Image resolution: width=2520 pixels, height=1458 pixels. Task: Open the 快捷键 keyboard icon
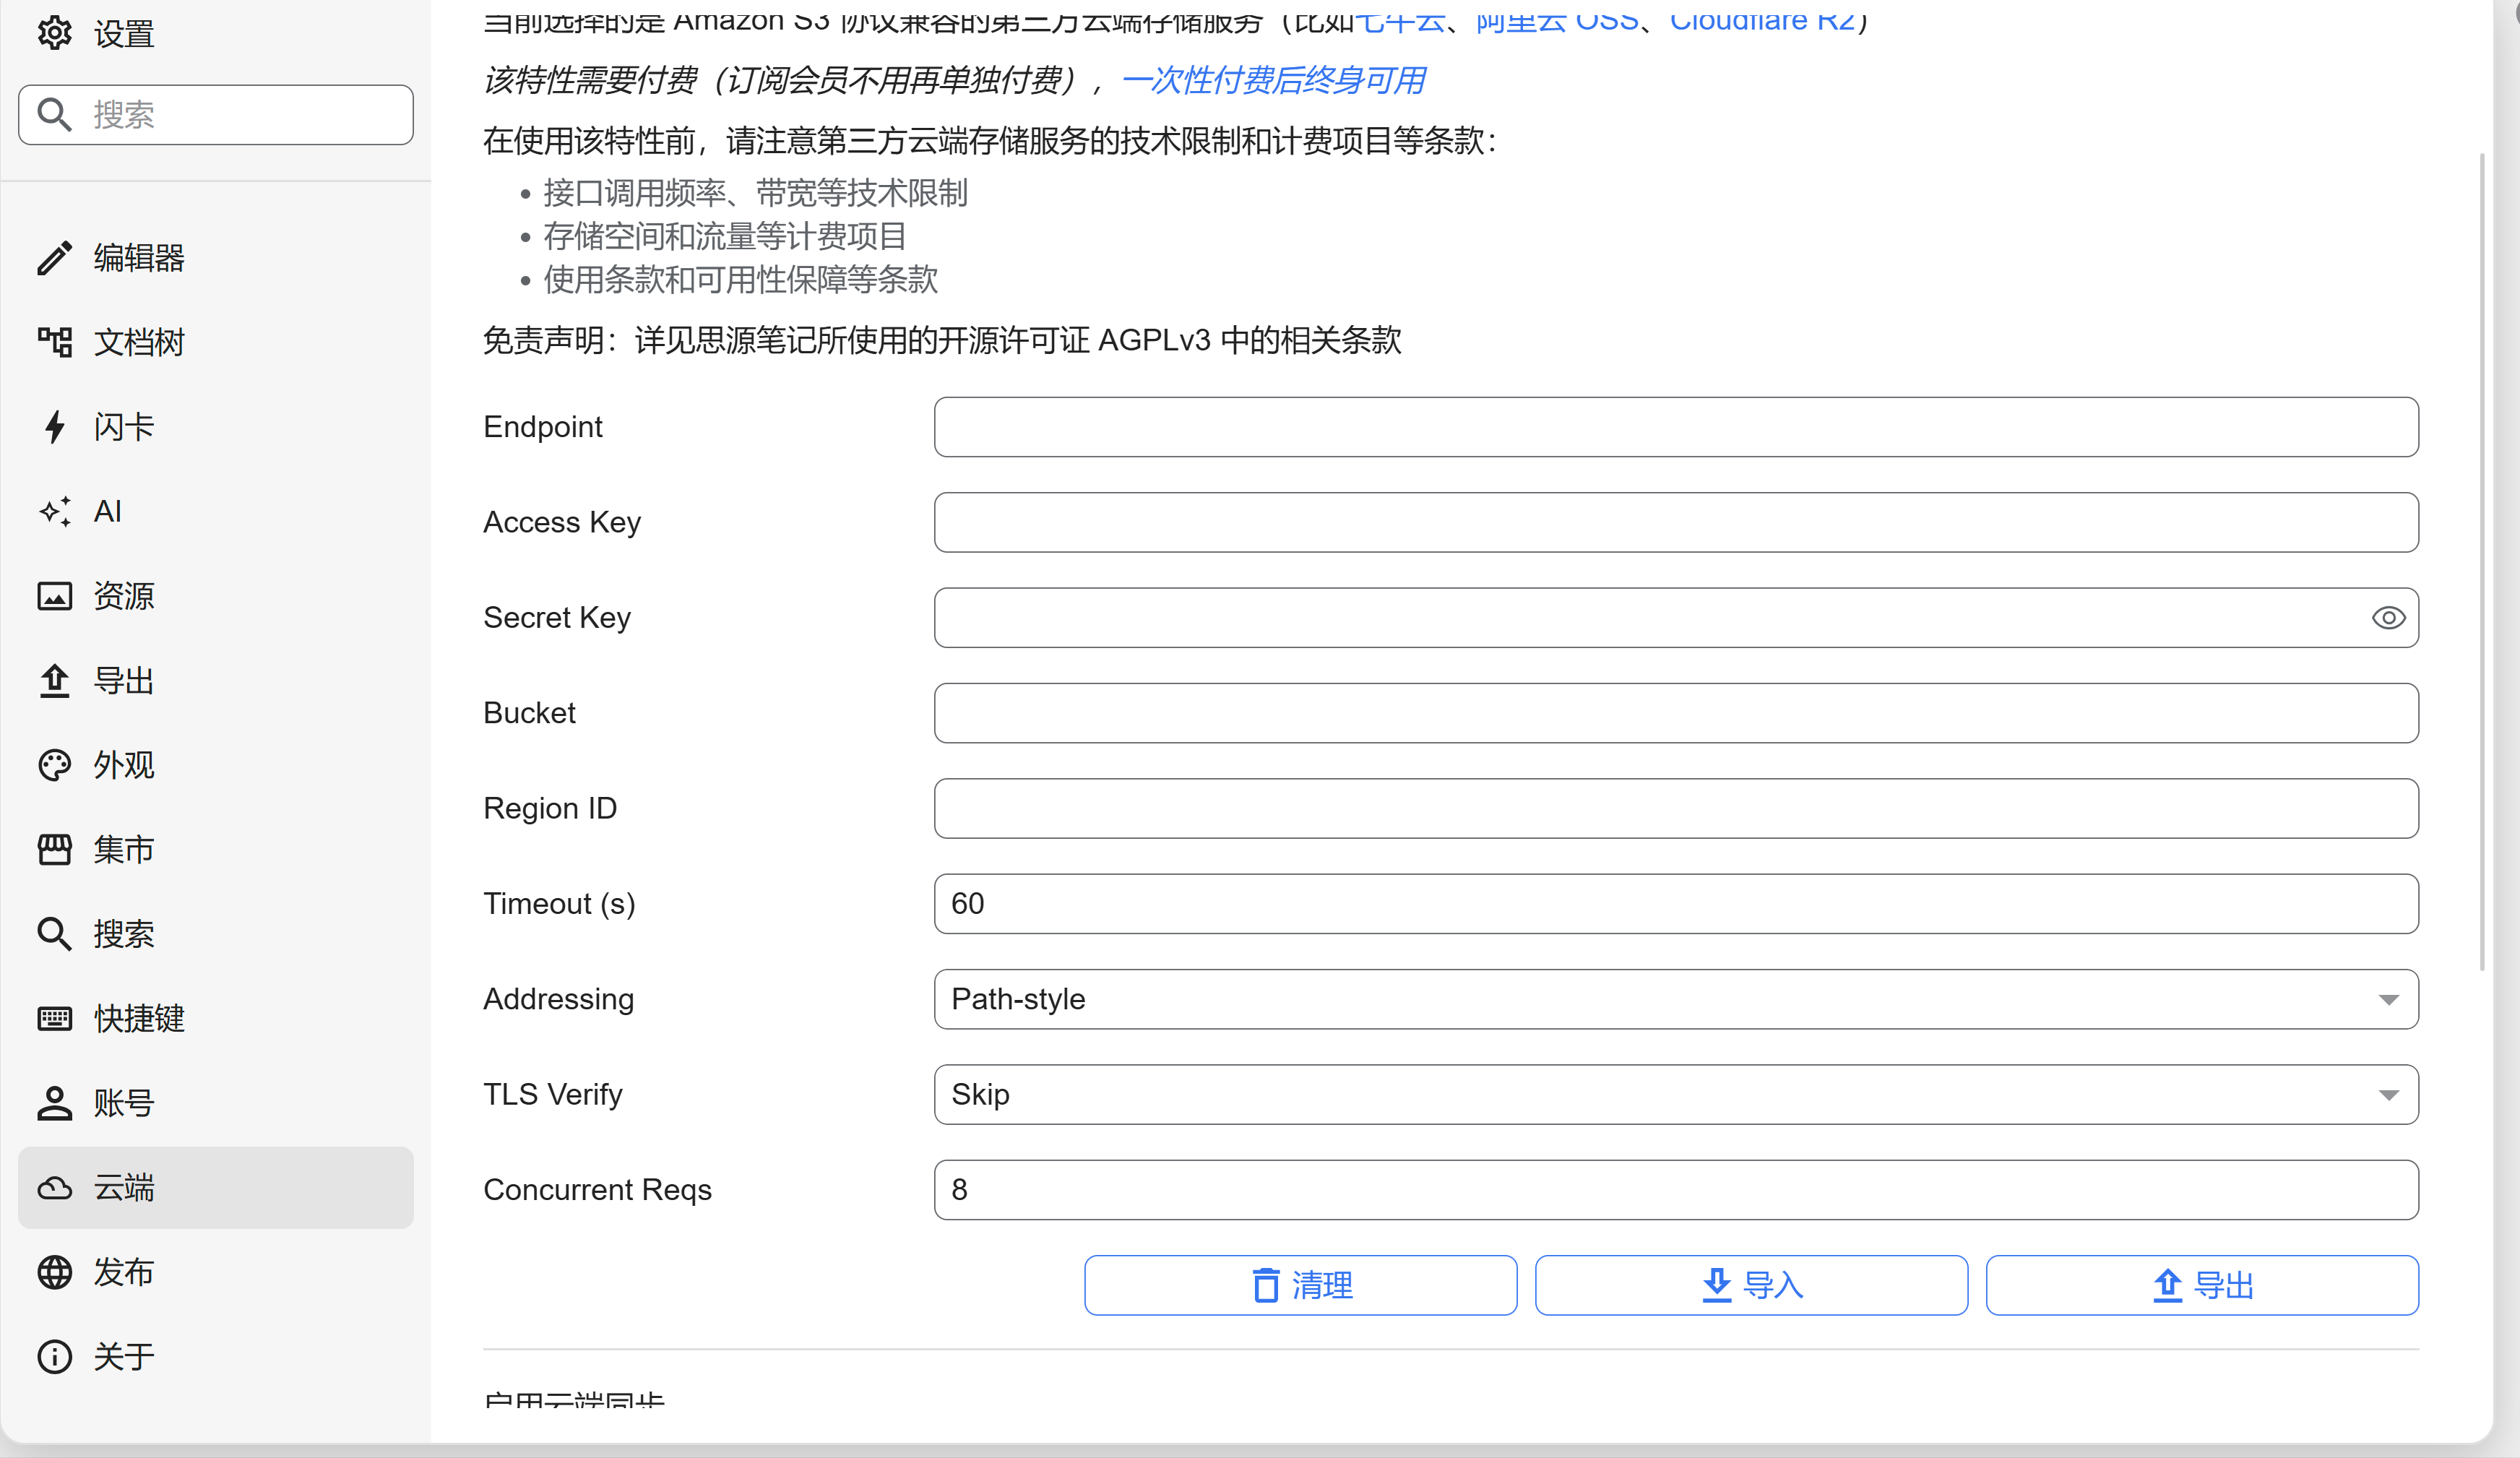point(55,1018)
